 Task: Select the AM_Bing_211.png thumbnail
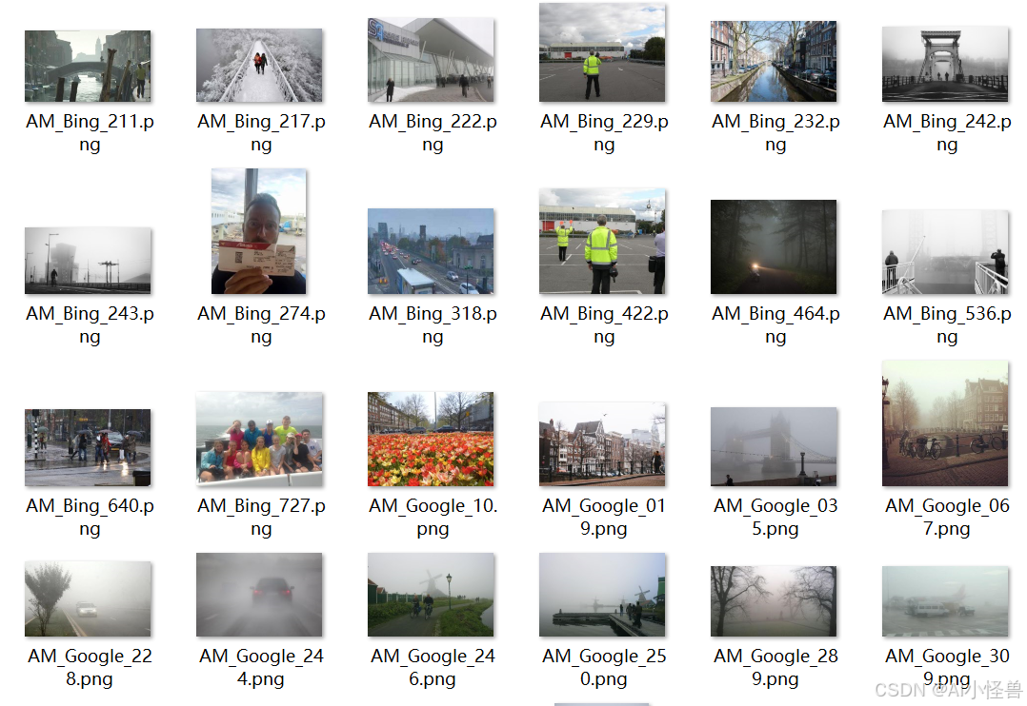[88, 66]
